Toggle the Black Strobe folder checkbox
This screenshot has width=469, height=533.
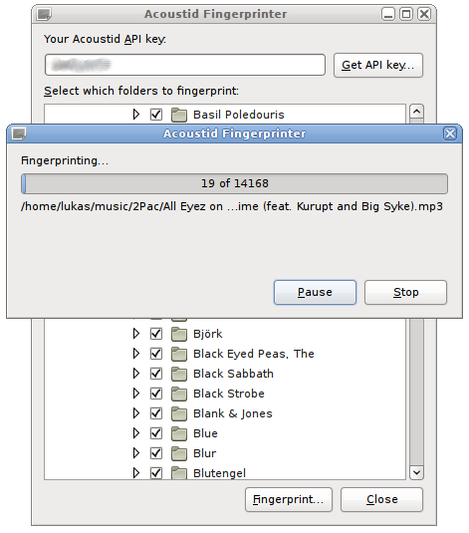coord(156,394)
